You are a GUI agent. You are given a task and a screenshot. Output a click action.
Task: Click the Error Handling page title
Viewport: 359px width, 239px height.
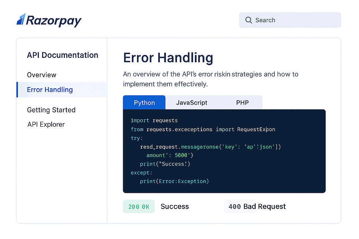coord(168,57)
